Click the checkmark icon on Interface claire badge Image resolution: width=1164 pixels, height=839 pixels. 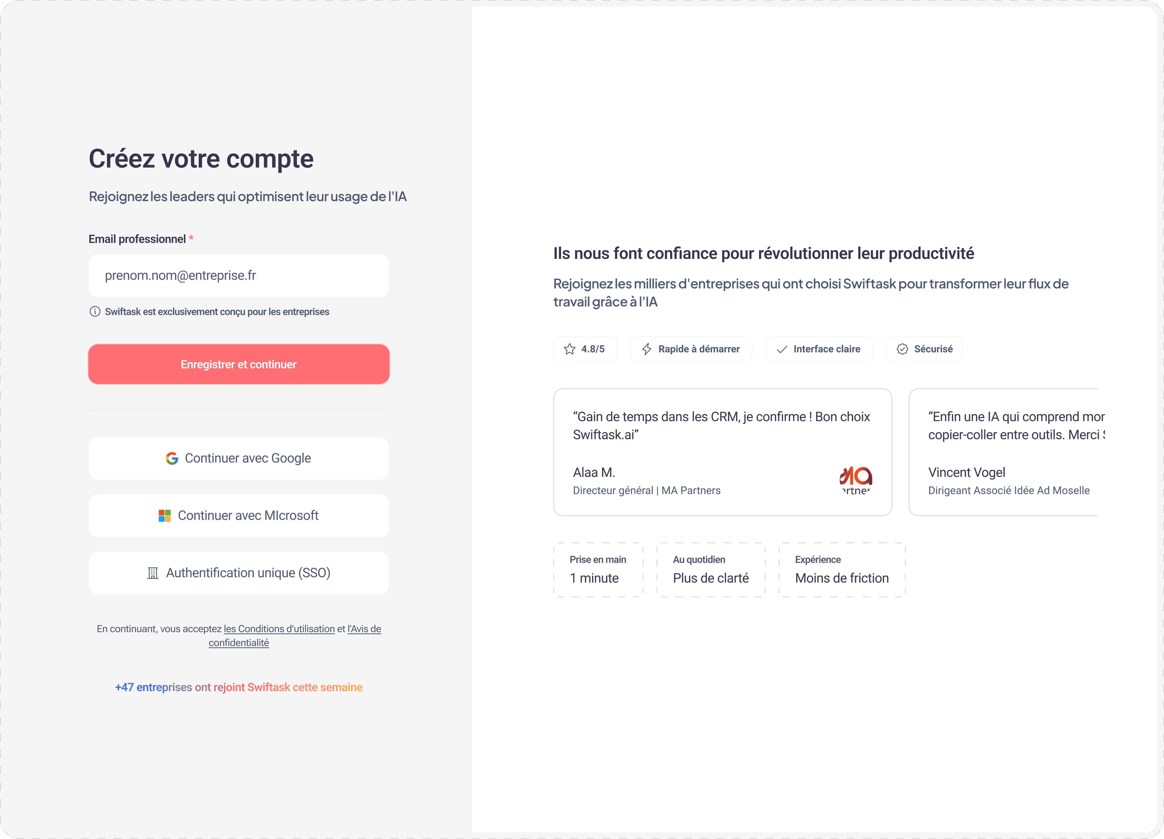782,348
